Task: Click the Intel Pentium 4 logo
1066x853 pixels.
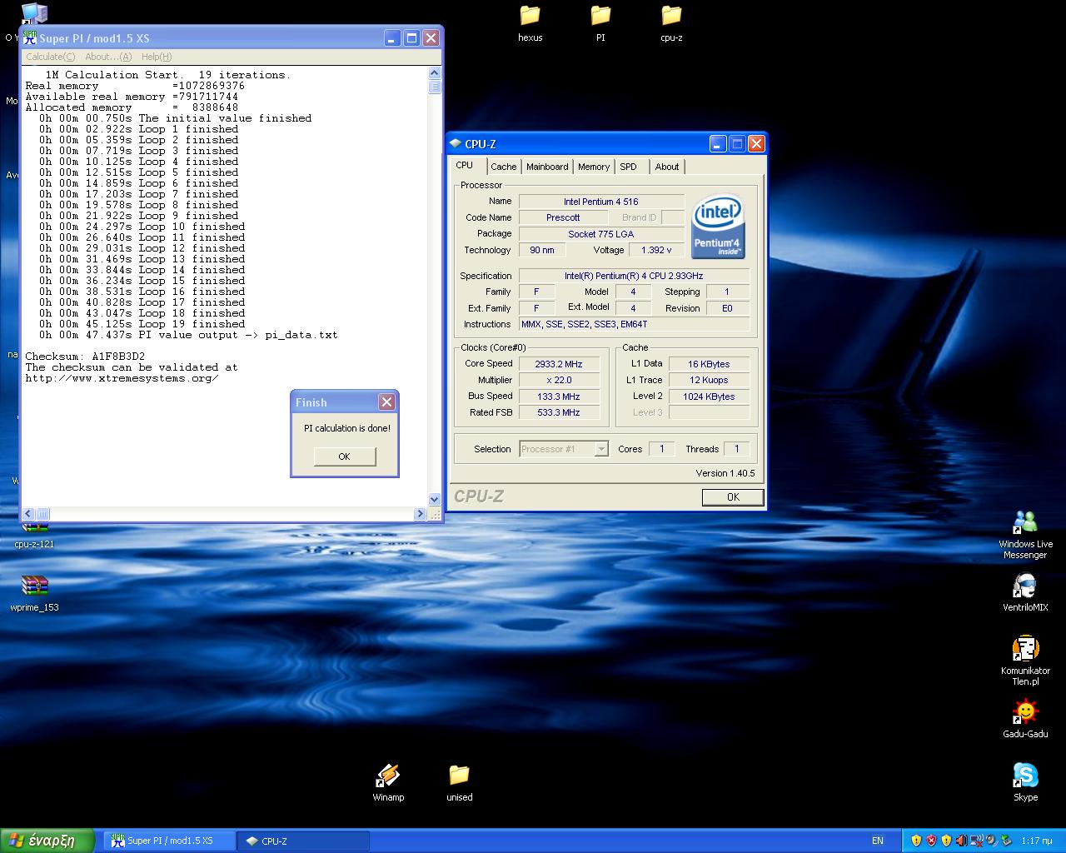Action: pyautogui.click(x=718, y=227)
